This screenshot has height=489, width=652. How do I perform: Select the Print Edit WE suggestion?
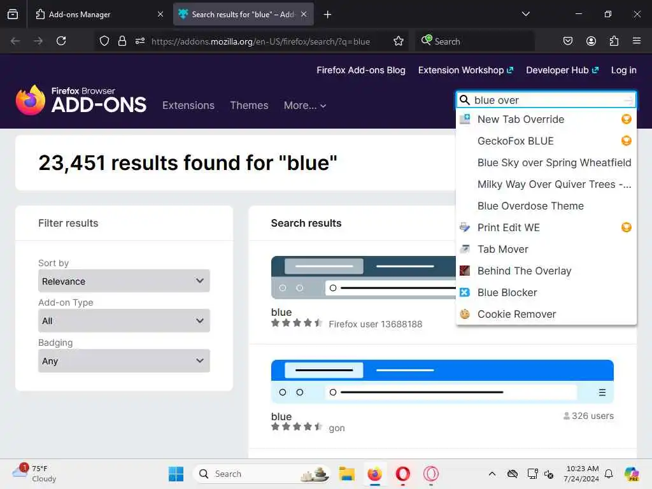(546, 227)
